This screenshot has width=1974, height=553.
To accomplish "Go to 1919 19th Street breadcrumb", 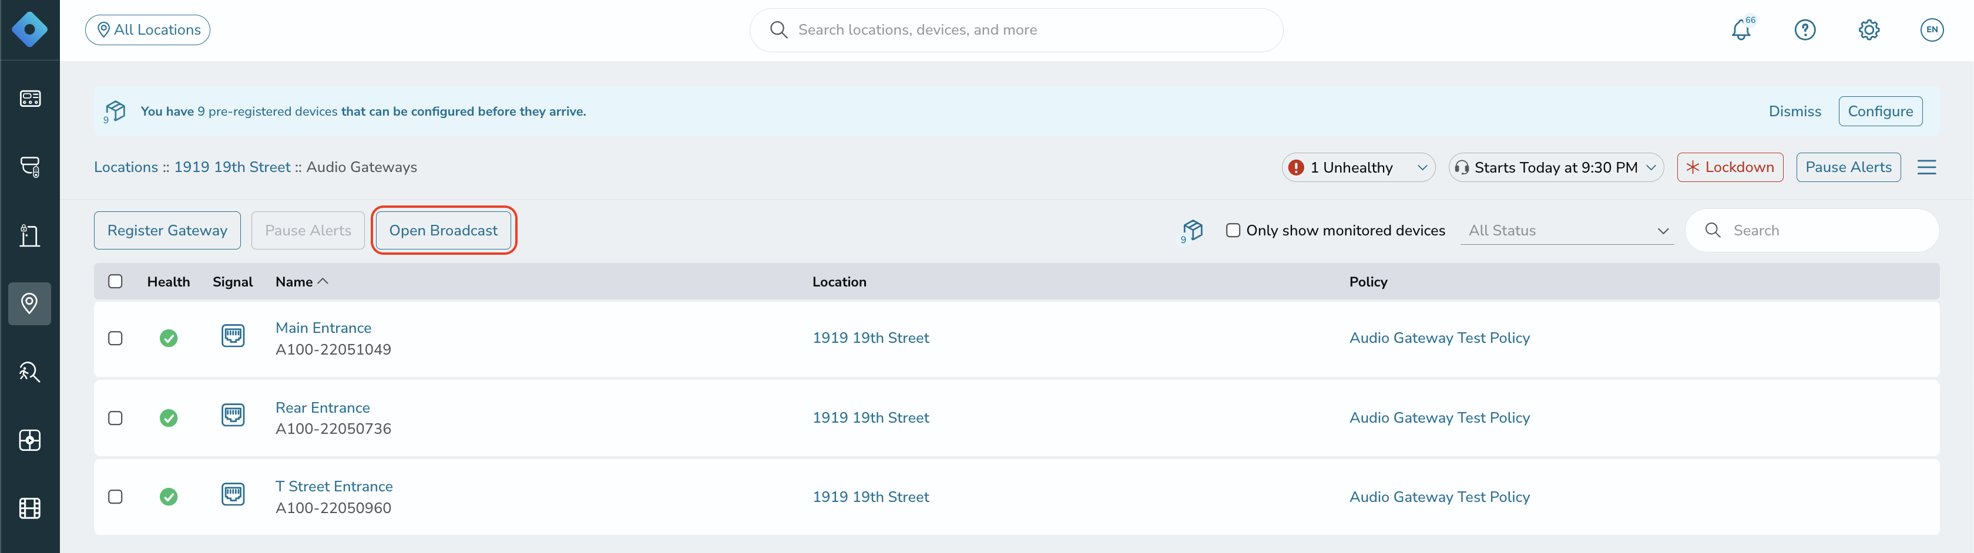I will (x=232, y=167).
